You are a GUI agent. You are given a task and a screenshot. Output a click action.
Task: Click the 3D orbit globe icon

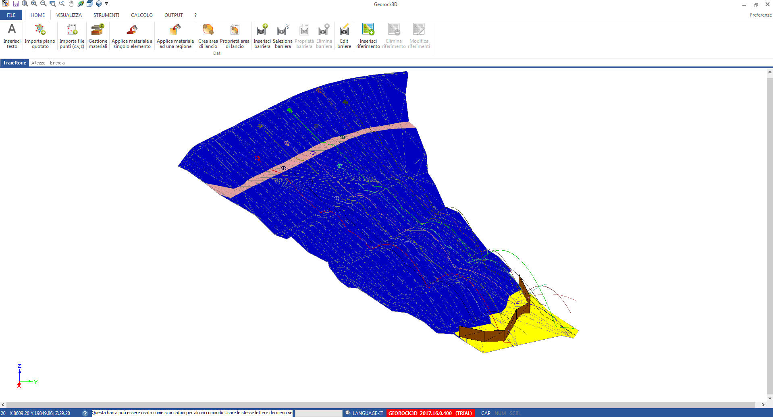point(81,4)
